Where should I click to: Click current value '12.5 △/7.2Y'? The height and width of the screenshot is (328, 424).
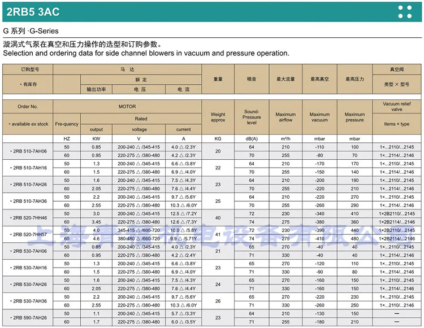point(183,213)
